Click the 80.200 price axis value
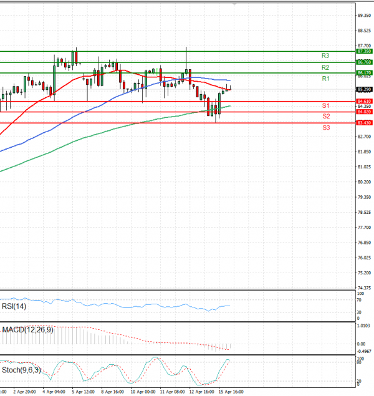The height and width of the screenshot is (396, 374). (364, 182)
